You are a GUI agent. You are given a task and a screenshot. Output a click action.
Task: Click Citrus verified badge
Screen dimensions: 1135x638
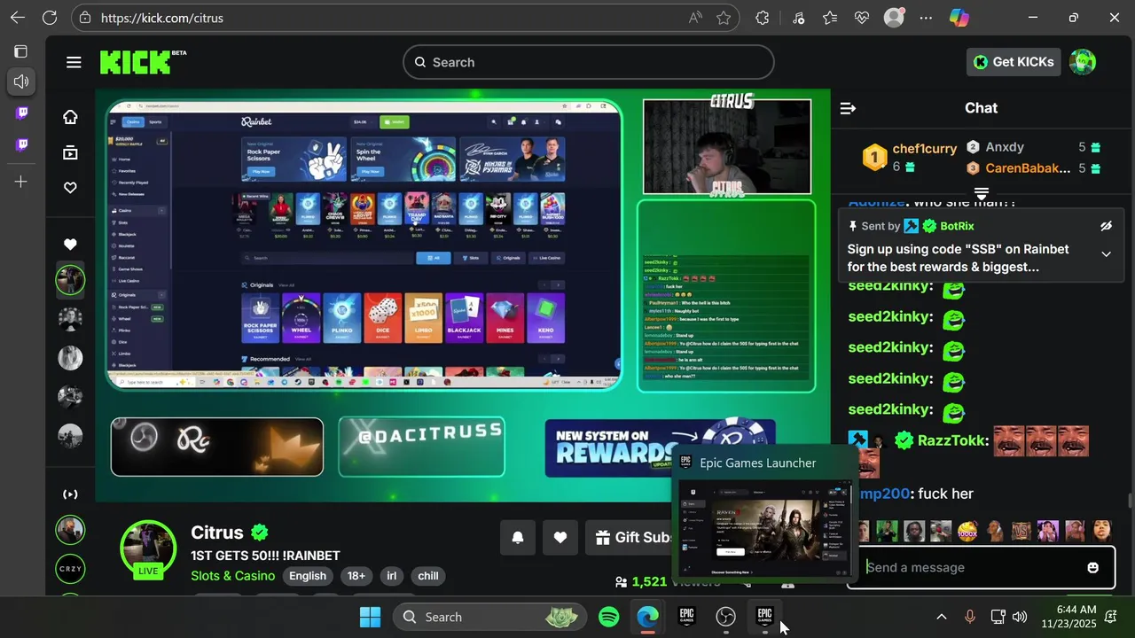pos(259,533)
